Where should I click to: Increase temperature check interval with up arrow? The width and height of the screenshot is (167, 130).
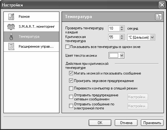pyautogui.click(x=122, y=27)
